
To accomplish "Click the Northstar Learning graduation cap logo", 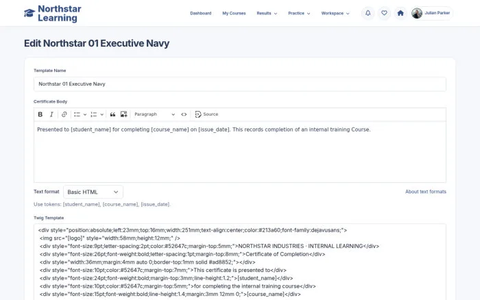I will 29,13.
